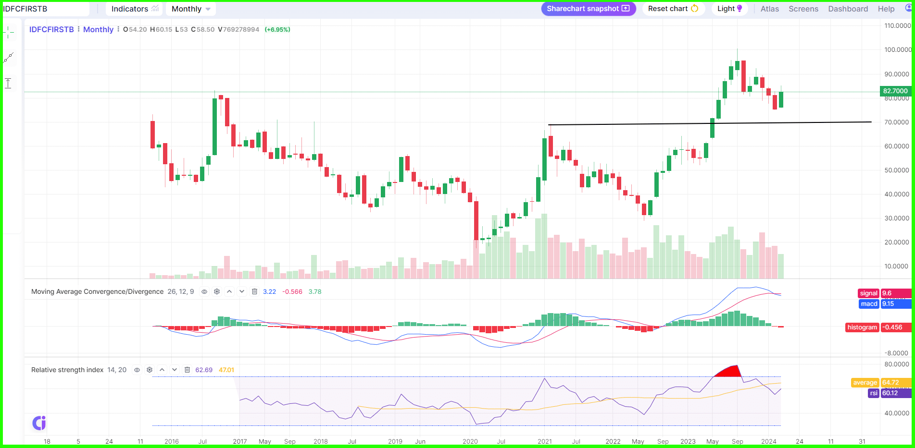The width and height of the screenshot is (915, 448).
Task: Click the MACD value 3.22
Action: [x=269, y=291]
